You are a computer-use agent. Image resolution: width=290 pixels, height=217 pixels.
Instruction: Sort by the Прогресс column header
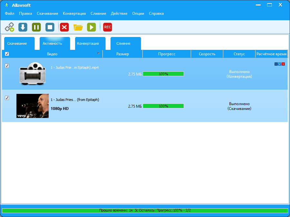(x=167, y=54)
